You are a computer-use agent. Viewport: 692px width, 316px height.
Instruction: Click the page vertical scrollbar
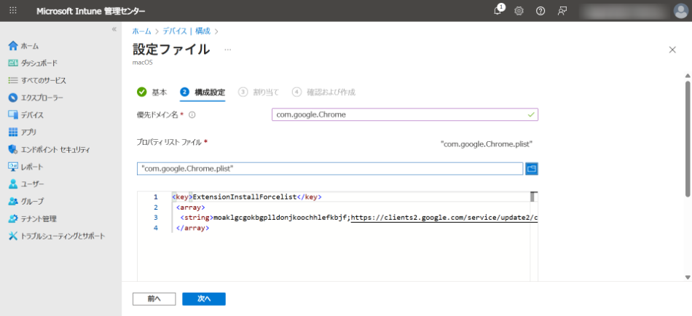[687, 138]
